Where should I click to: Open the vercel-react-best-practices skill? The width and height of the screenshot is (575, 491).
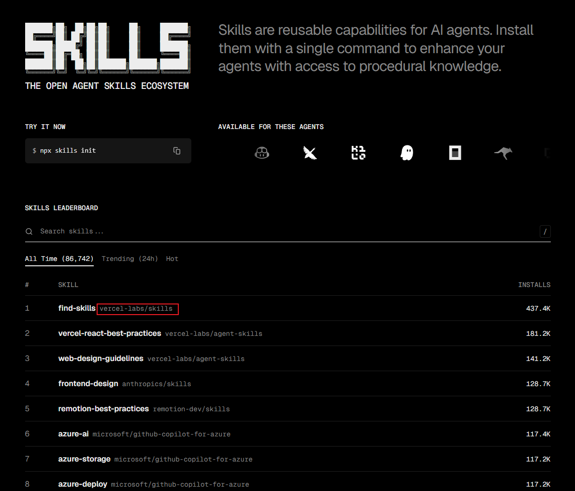click(110, 333)
